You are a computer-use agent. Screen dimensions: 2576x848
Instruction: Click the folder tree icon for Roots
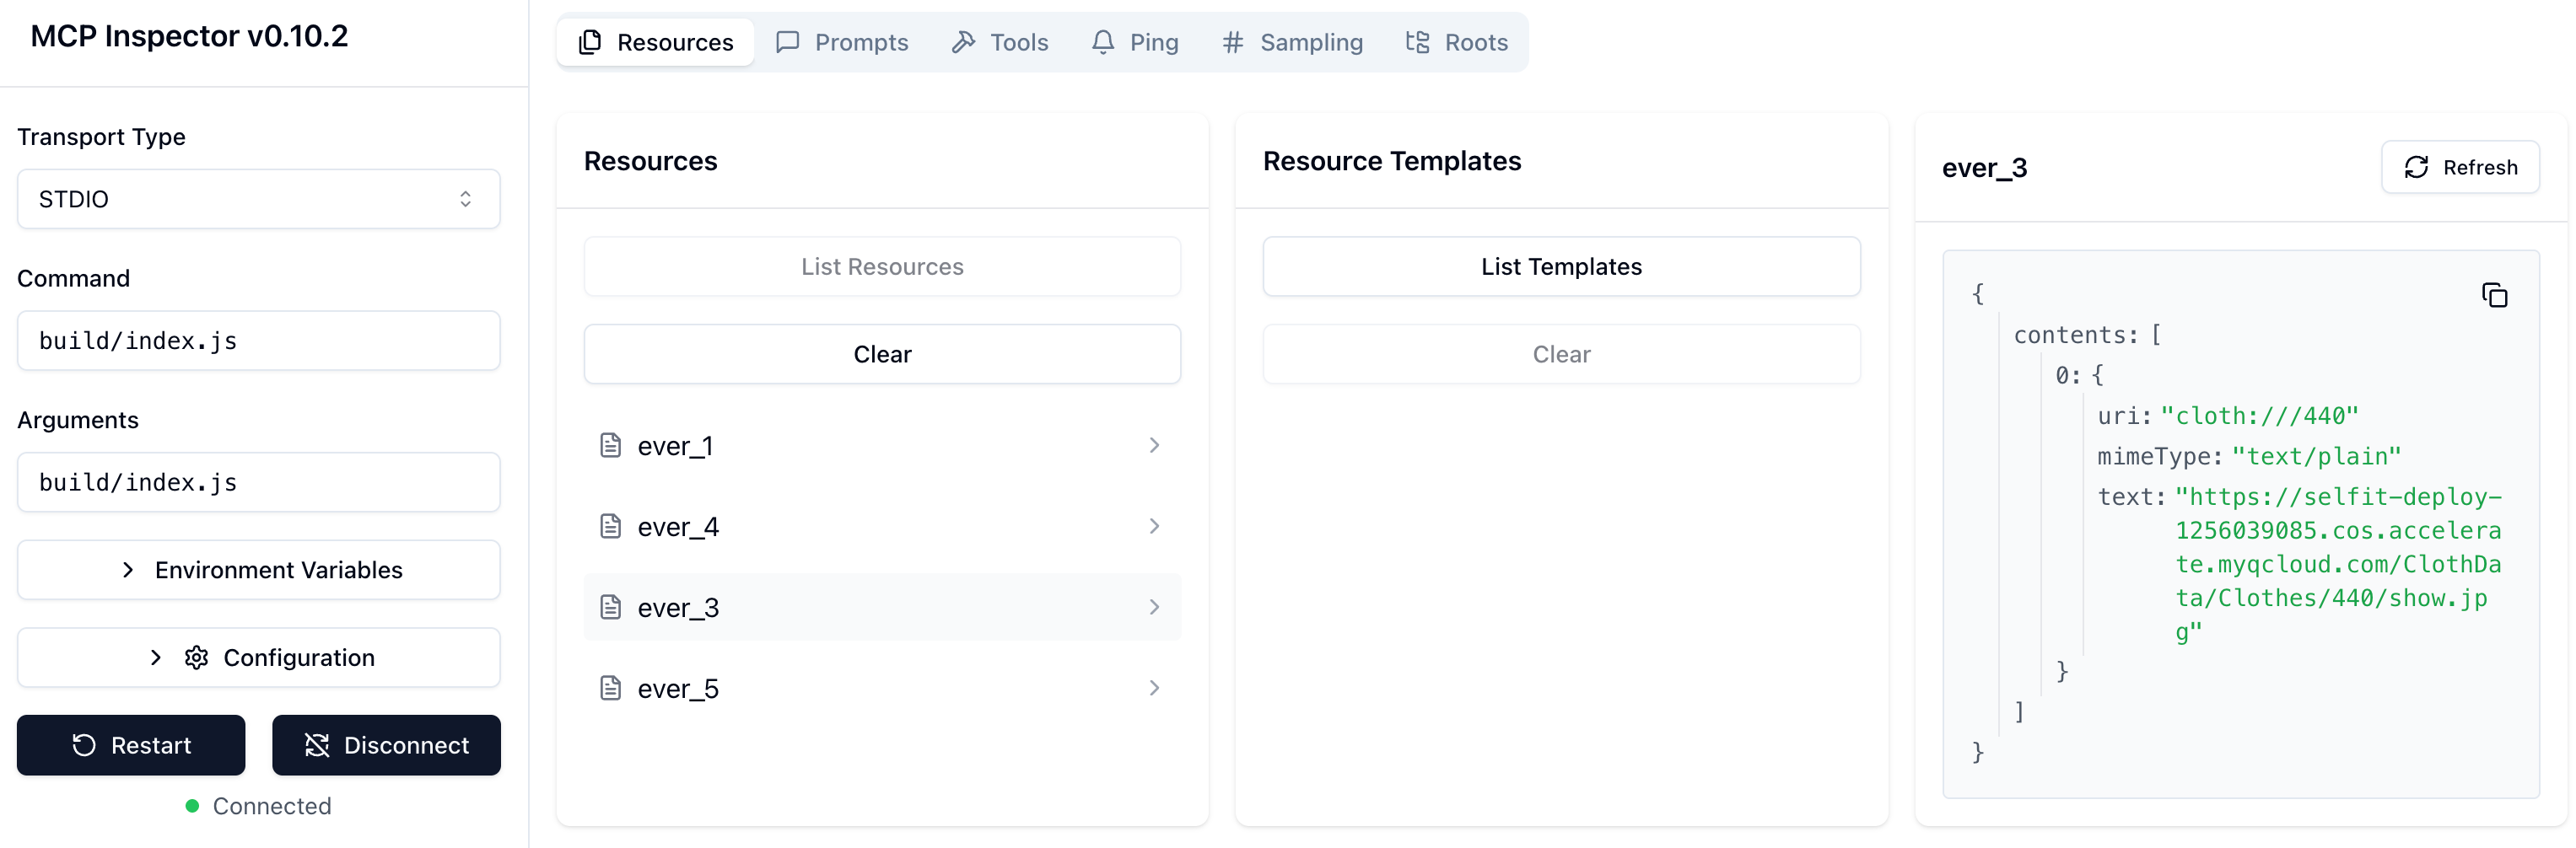pyautogui.click(x=1417, y=42)
